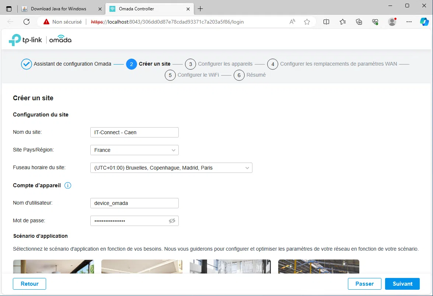Click the Nom du site input field
This screenshot has height=296, width=433.
tap(135, 132)
